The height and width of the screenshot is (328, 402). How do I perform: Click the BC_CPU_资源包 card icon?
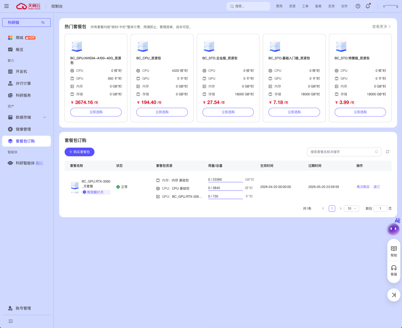(x=143, y=46)
